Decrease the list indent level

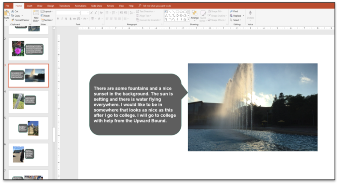[x=121, y=13]
